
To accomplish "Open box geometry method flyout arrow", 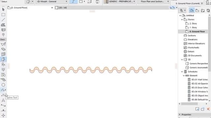I will pyautogui.click(x=84, y=1).
